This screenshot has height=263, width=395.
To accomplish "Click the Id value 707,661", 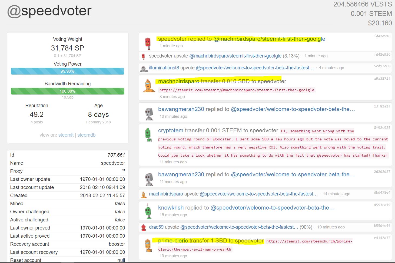I will coord(116,155).
